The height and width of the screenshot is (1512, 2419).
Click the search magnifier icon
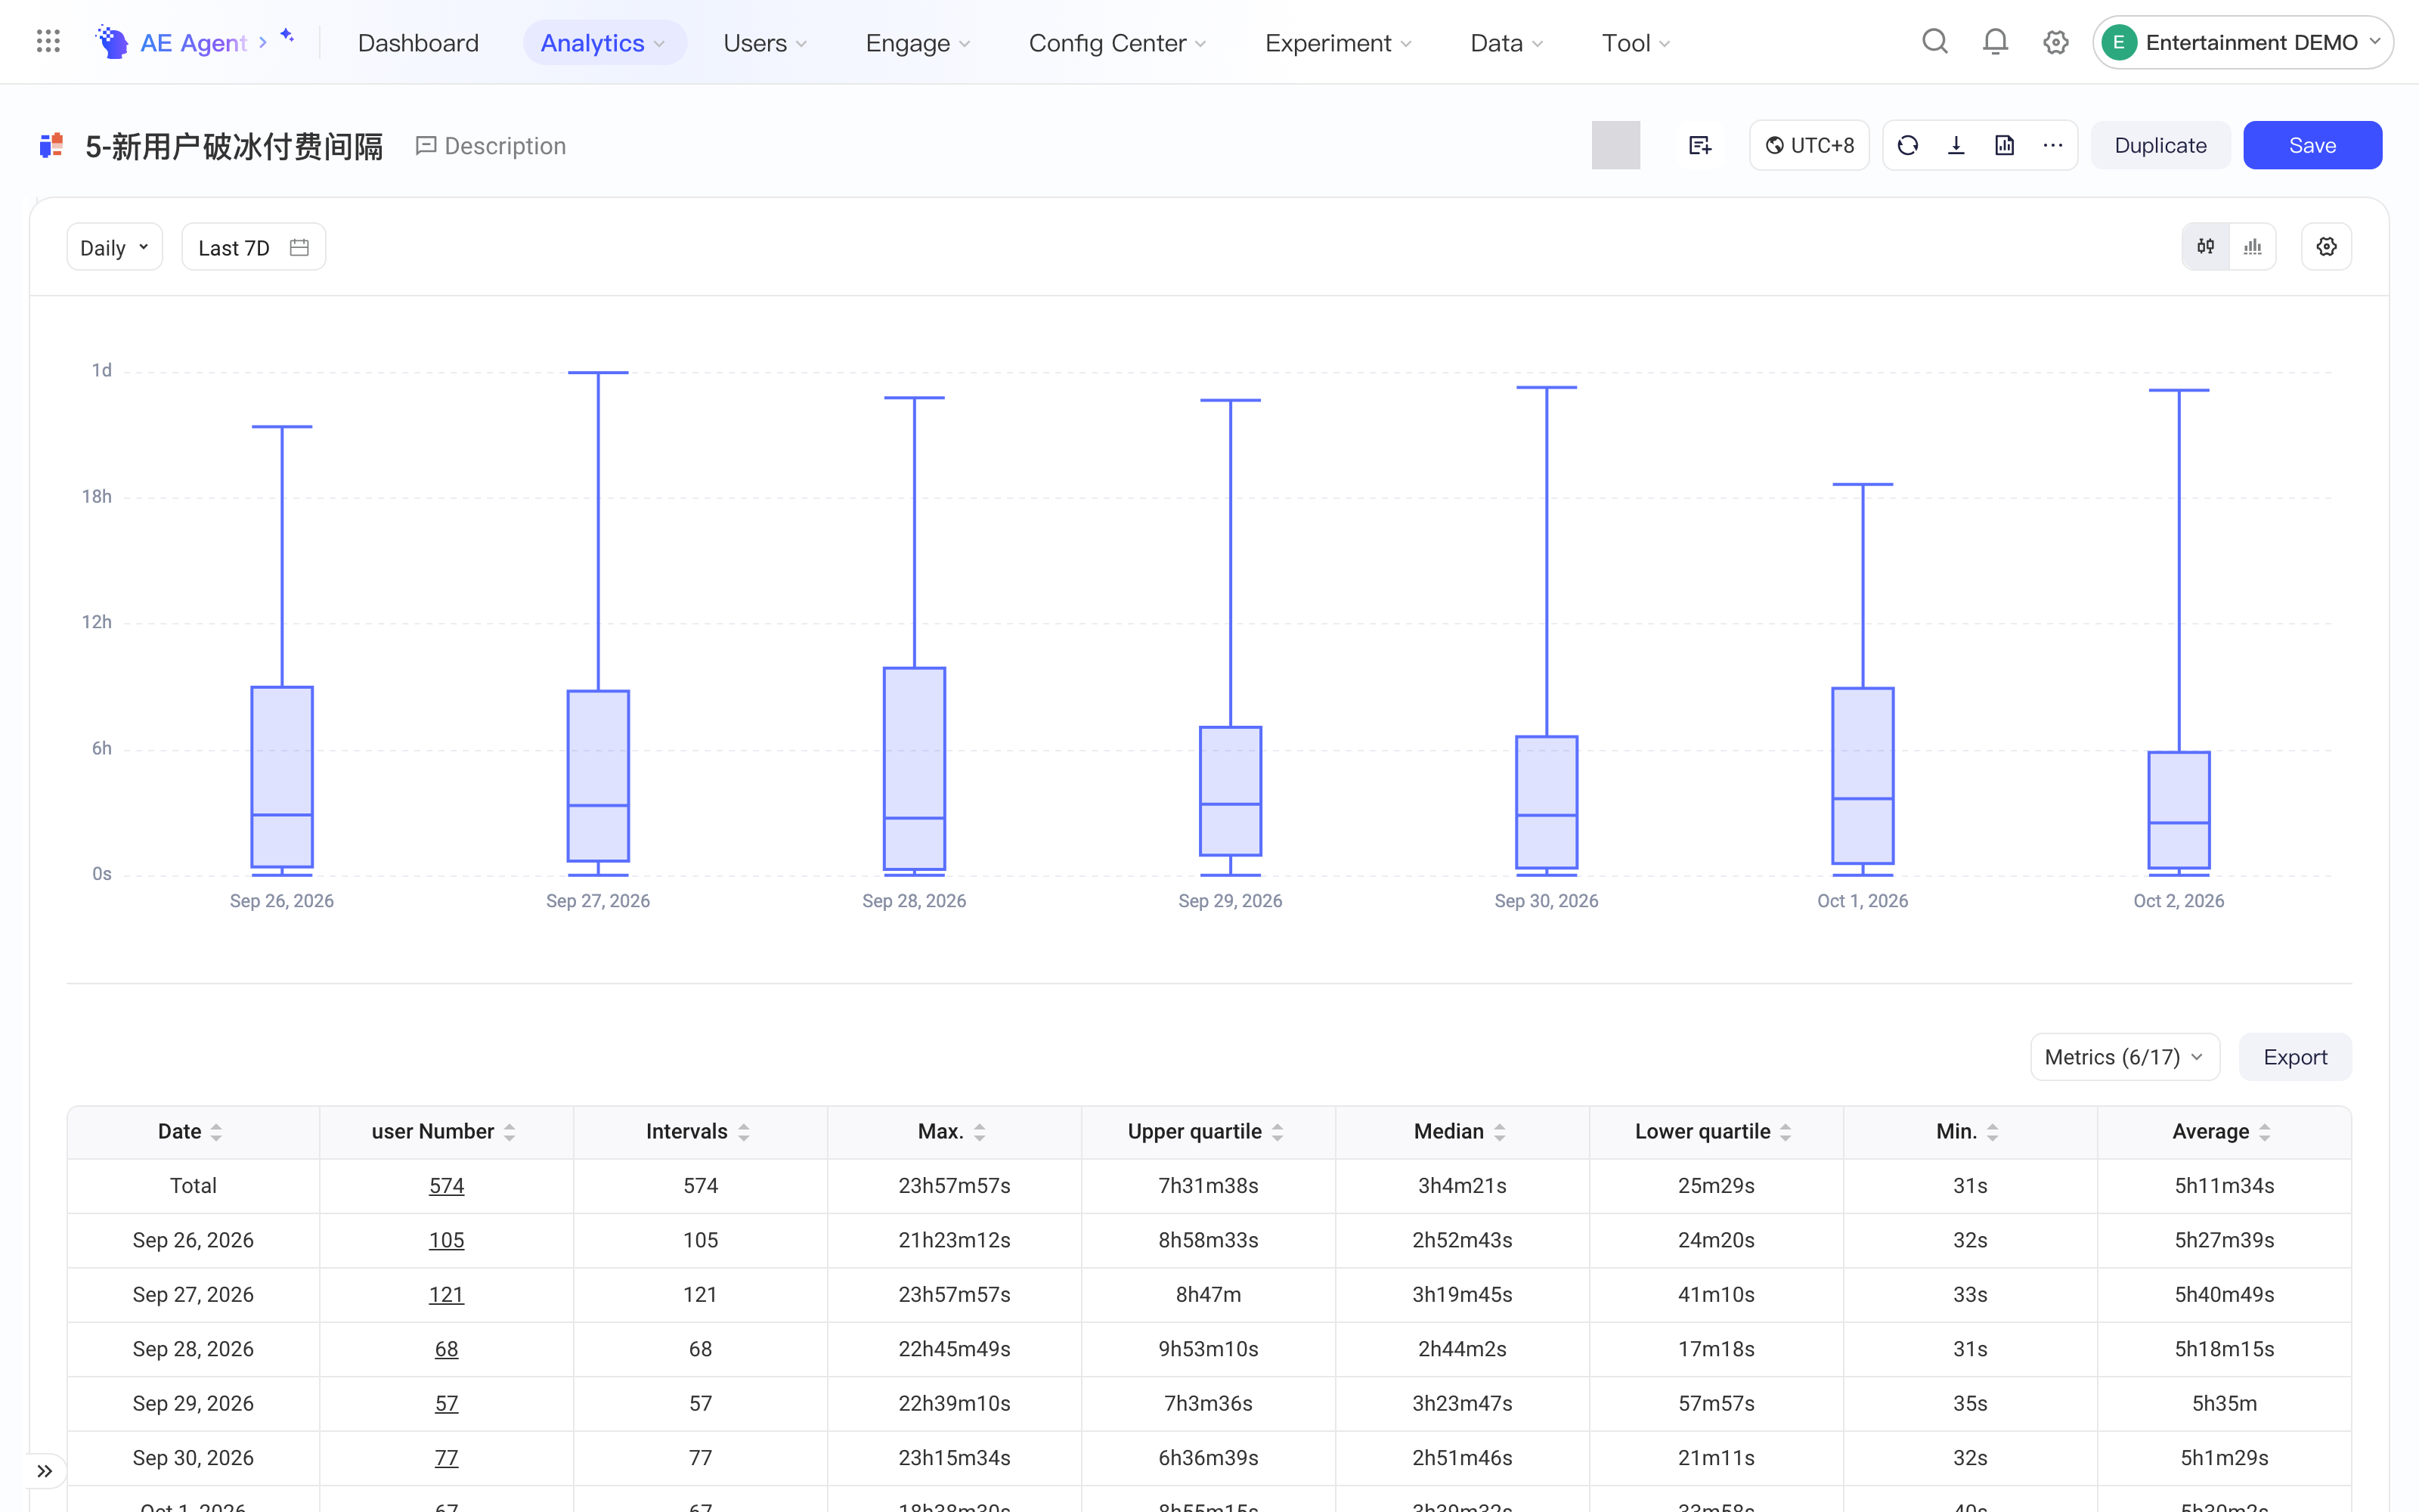pos(1935,42)
